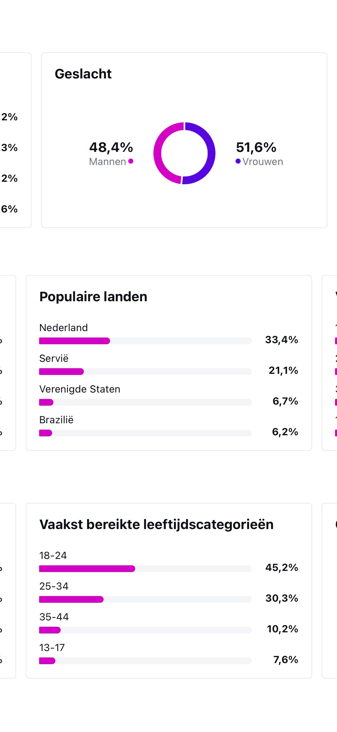Select the Geslacht card heading
Image resolution: width=337 pixels, height=732 pixels.
(83, 74)
